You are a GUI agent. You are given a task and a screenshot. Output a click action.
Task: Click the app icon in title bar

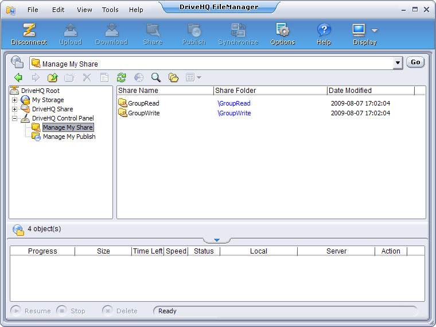pos(11,10)
